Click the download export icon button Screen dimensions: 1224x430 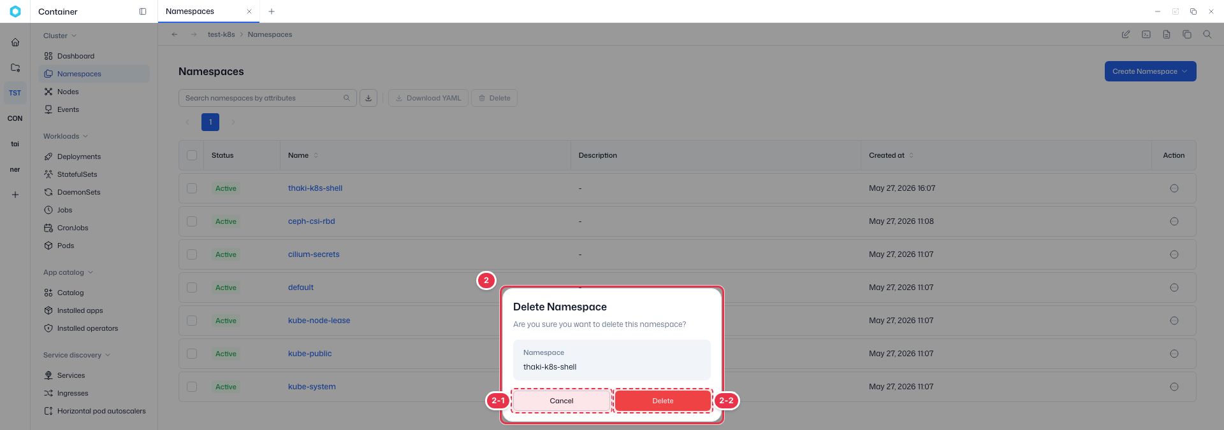pos(368,98)
